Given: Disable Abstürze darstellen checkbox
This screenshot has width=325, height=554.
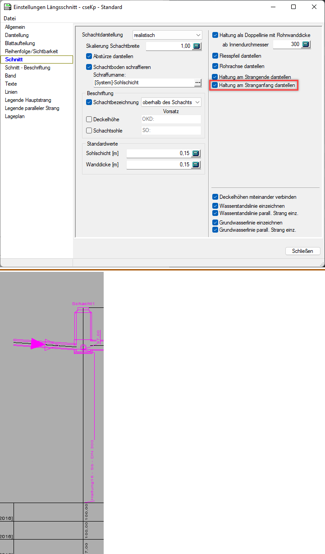Looking at the screenshot, I should [89, 56].
